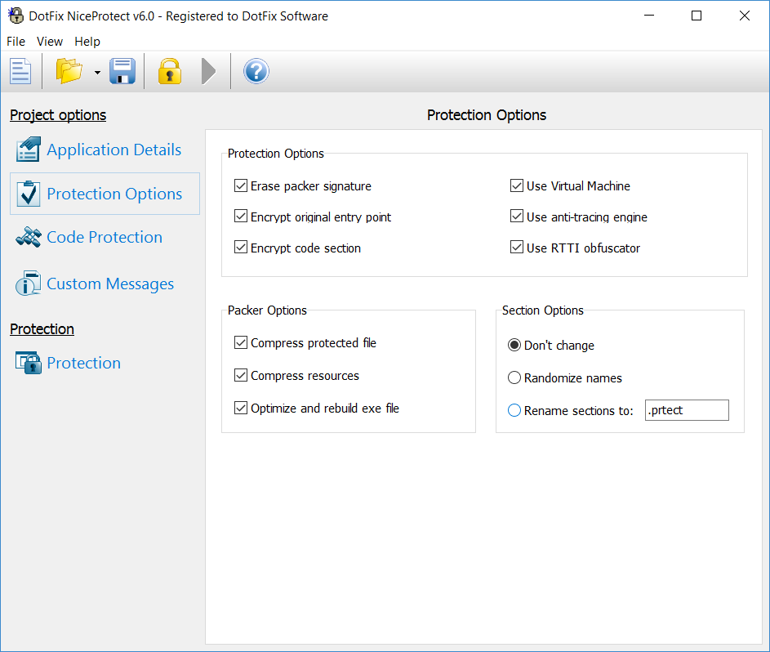770x652 pixels.
Task: Go to the Protection page
Action: [83, 364]
